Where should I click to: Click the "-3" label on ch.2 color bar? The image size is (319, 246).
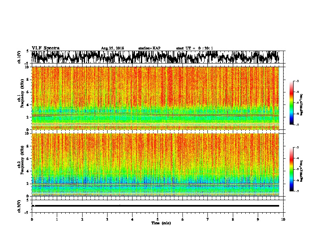point(297,147)
